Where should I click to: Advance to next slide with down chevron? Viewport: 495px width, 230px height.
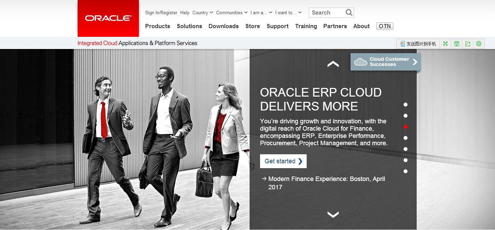(333, 215)
